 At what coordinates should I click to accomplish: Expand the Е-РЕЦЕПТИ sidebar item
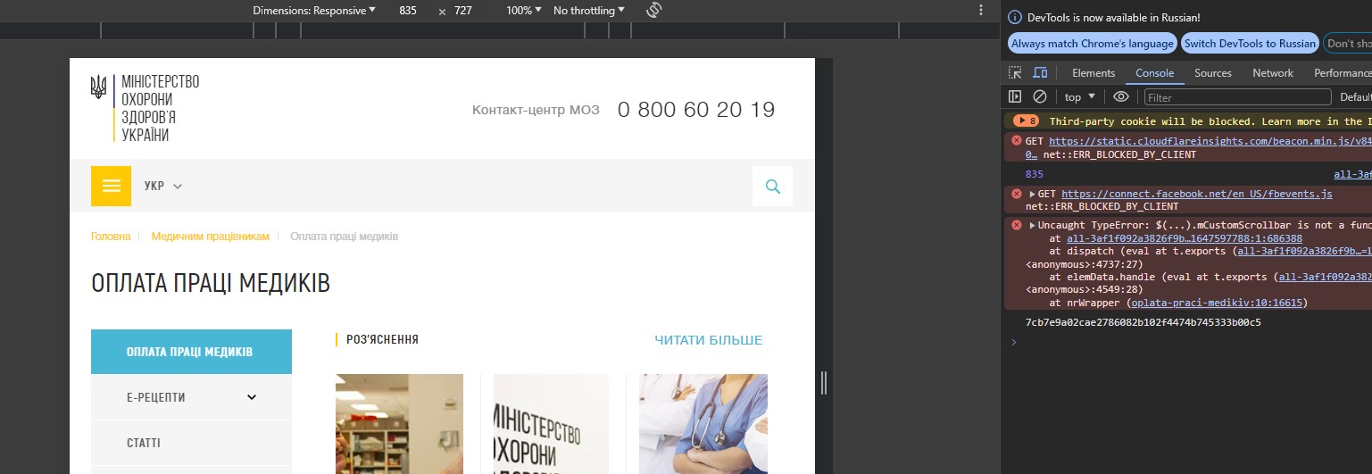[251, 397]
